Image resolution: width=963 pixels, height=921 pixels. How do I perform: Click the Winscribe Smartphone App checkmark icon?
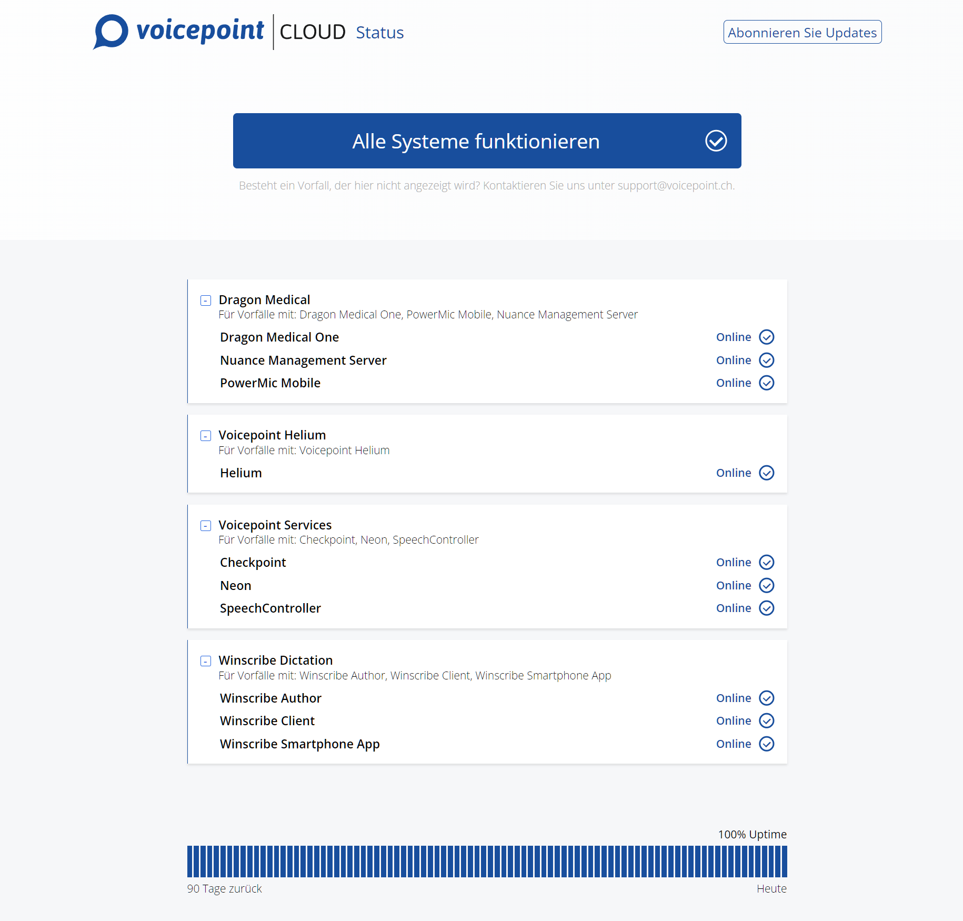pos(766,744)
